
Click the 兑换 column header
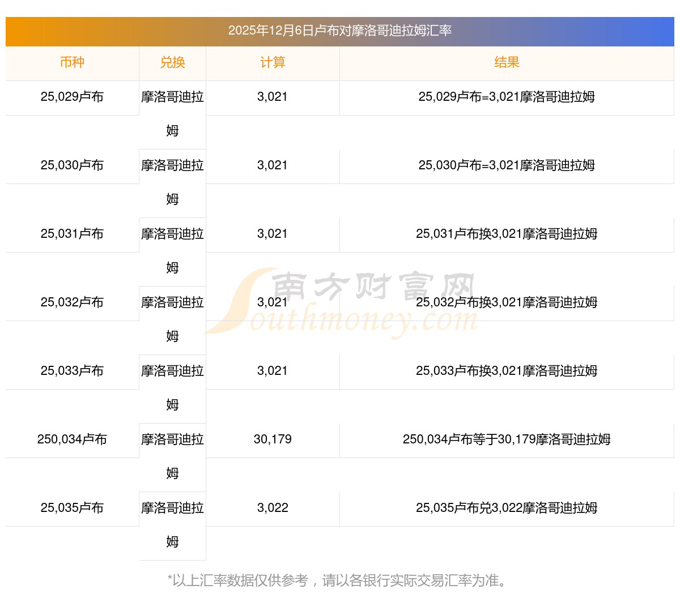pyautogui.click(x=172, y=62)
